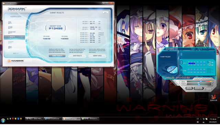Click the fan icon in SmartDoctor
Screen dimensions: 220x128
181,70
